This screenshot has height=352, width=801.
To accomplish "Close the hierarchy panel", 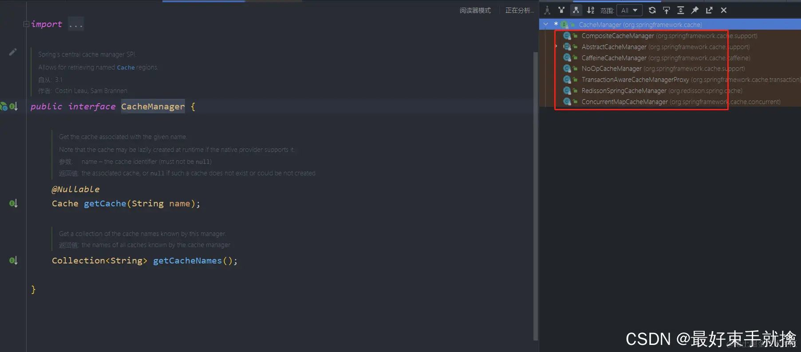I will (x=724, y=10).
